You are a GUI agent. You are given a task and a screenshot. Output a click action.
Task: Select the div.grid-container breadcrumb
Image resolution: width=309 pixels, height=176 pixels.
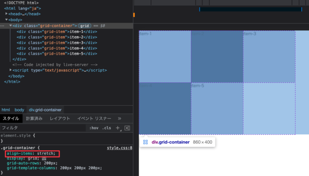click(x=45, y=110)
